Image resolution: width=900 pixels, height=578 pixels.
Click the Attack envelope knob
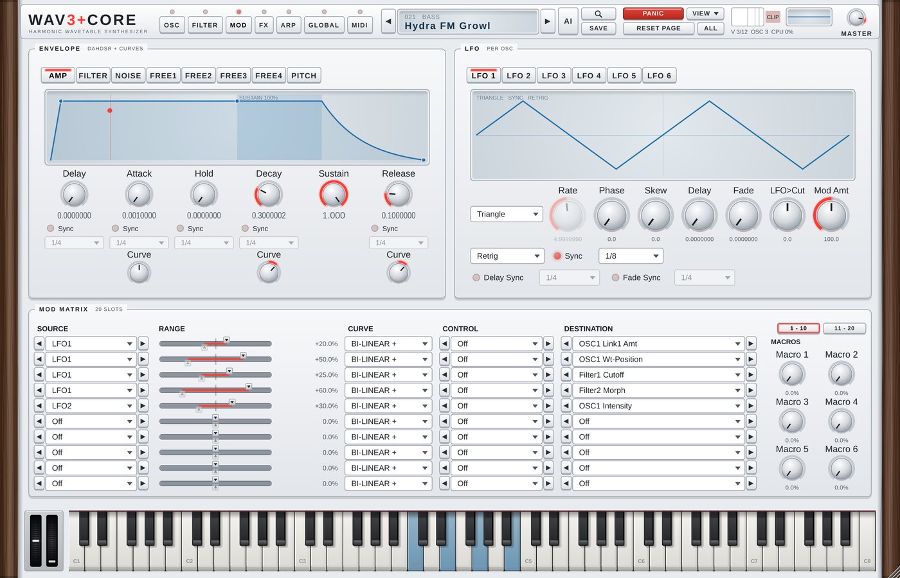[139, 195]
